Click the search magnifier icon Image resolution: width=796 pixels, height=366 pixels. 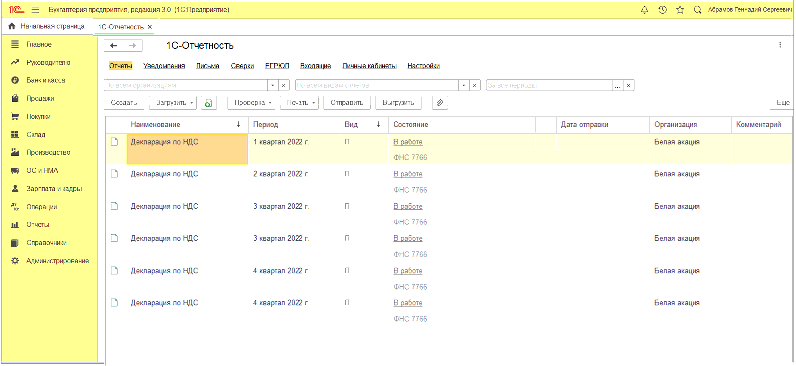[697, 9]
